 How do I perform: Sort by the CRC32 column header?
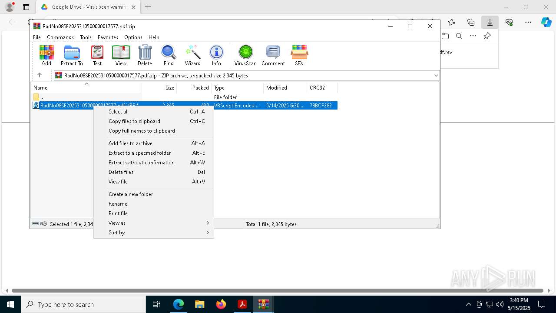coord(322,88)
